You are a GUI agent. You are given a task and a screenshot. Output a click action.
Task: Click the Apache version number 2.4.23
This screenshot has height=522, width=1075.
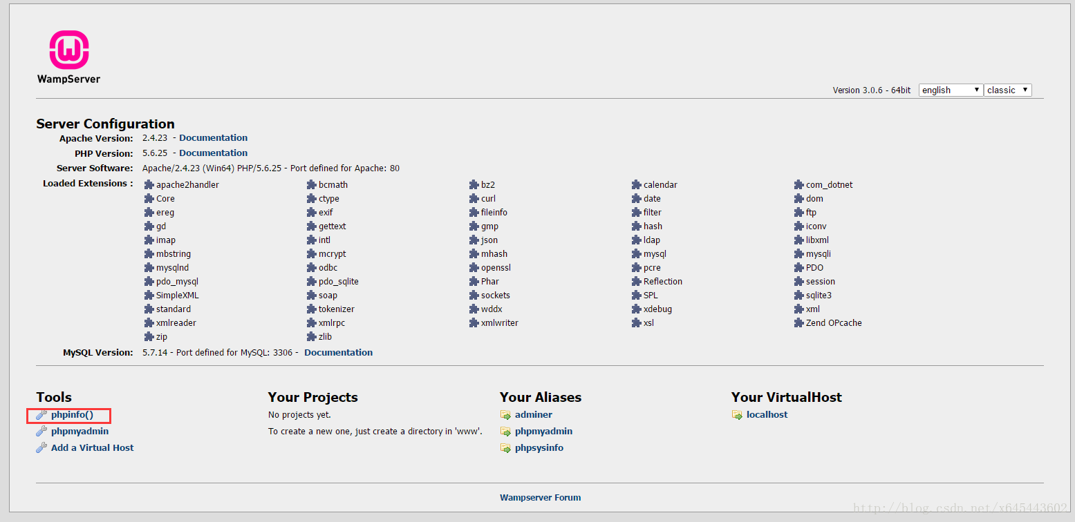[x=155, y=138]
